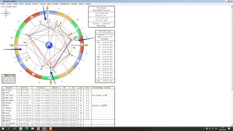Click the Краснодар location in chart info box

click(x=101, y=26)
